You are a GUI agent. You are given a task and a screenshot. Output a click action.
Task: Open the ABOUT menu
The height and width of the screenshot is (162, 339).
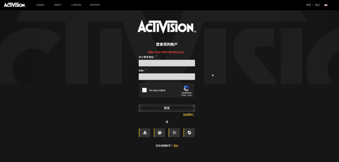(x=58, y=5)
